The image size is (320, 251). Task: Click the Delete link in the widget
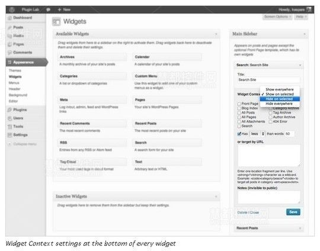(x=242, y=213)
